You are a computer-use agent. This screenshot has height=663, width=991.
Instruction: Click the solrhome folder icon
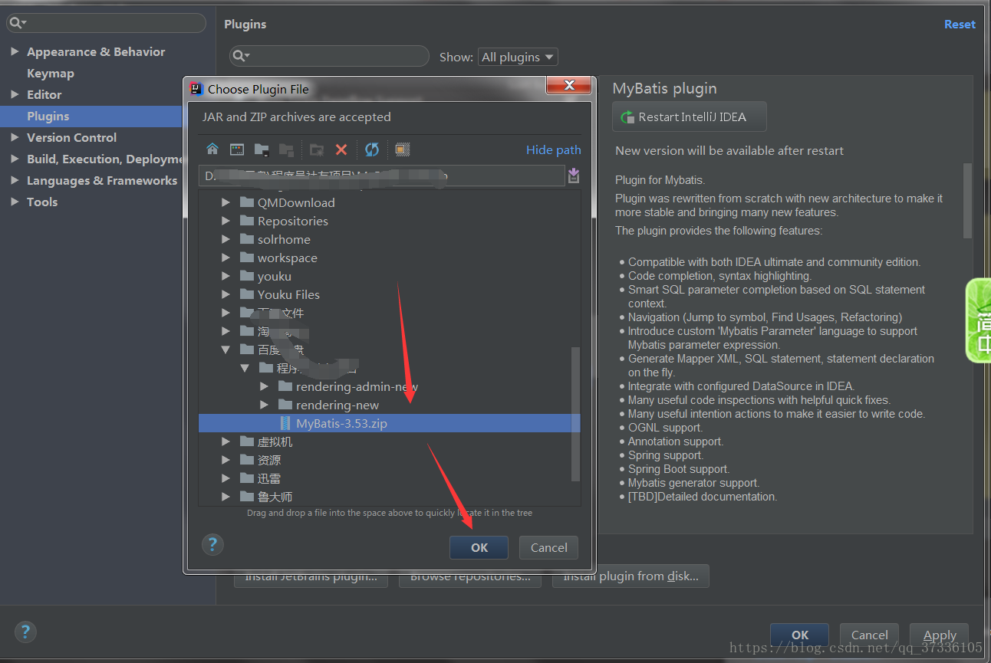(246, 239)
